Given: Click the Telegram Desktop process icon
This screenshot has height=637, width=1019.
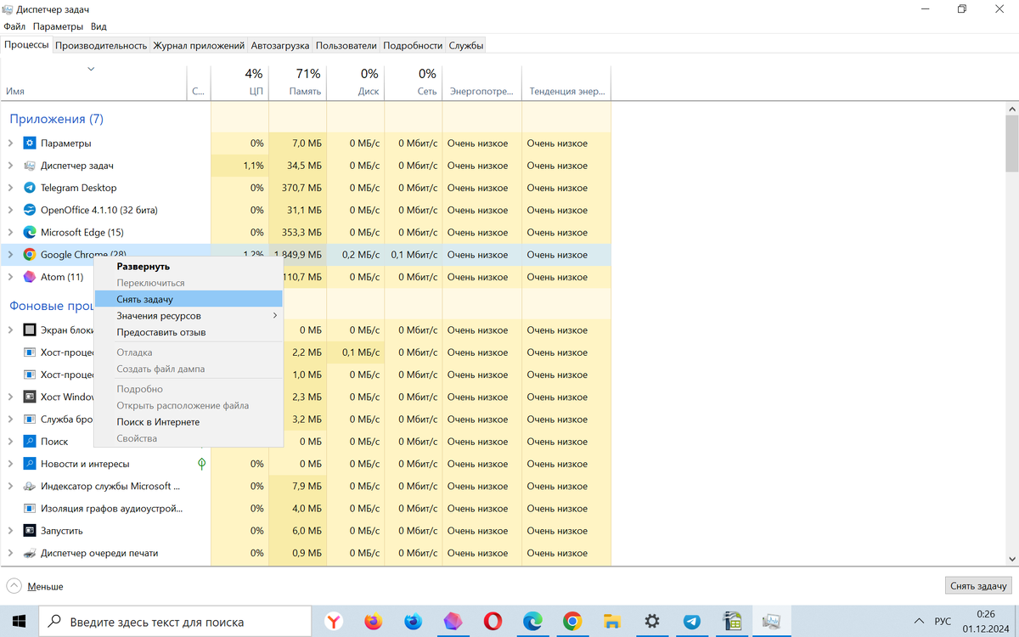Looking at the screenshot, I should coord(30,188).
